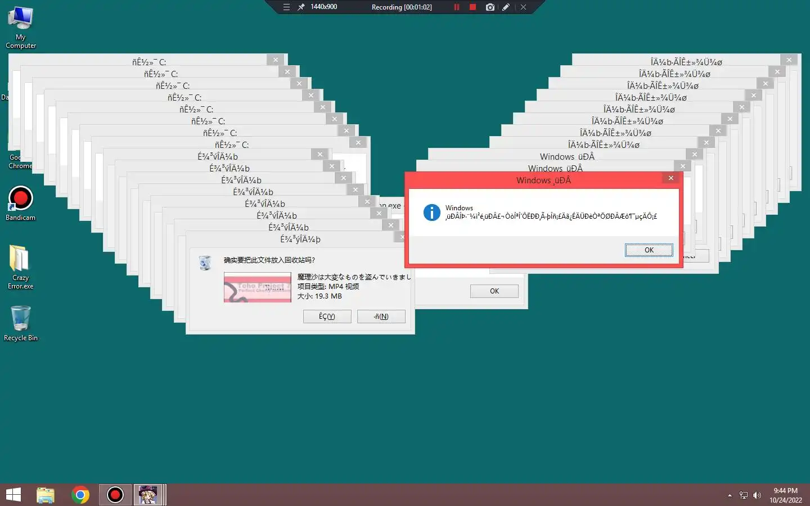Screen dimensions: 810x506
Task: Activate the pencil drawing tool
Action: click(506, 7)
